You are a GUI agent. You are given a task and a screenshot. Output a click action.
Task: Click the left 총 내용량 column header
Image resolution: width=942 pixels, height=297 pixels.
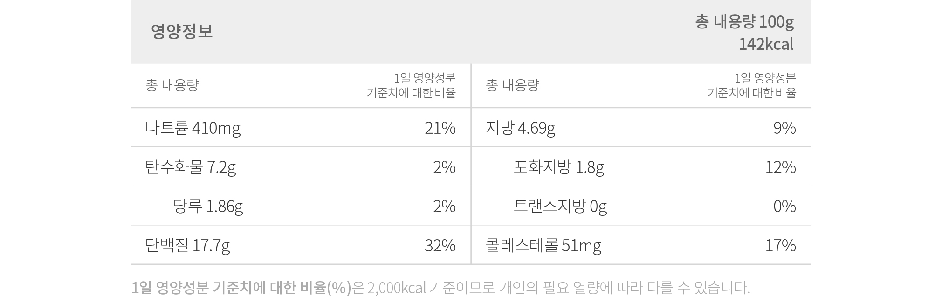pos(172,85)
